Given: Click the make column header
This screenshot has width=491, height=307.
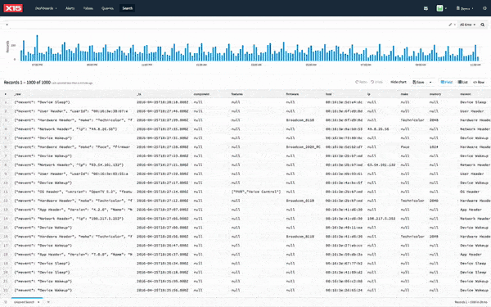Looking at the screenshot, I should (404, 94).
